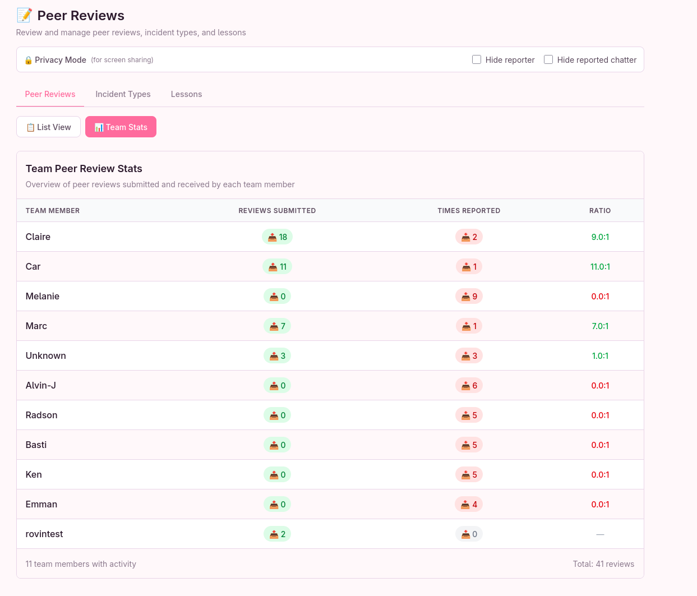Screen dimensions: 697x596
Task: Switch to the Incident Types tab
Action: [123, 94]
